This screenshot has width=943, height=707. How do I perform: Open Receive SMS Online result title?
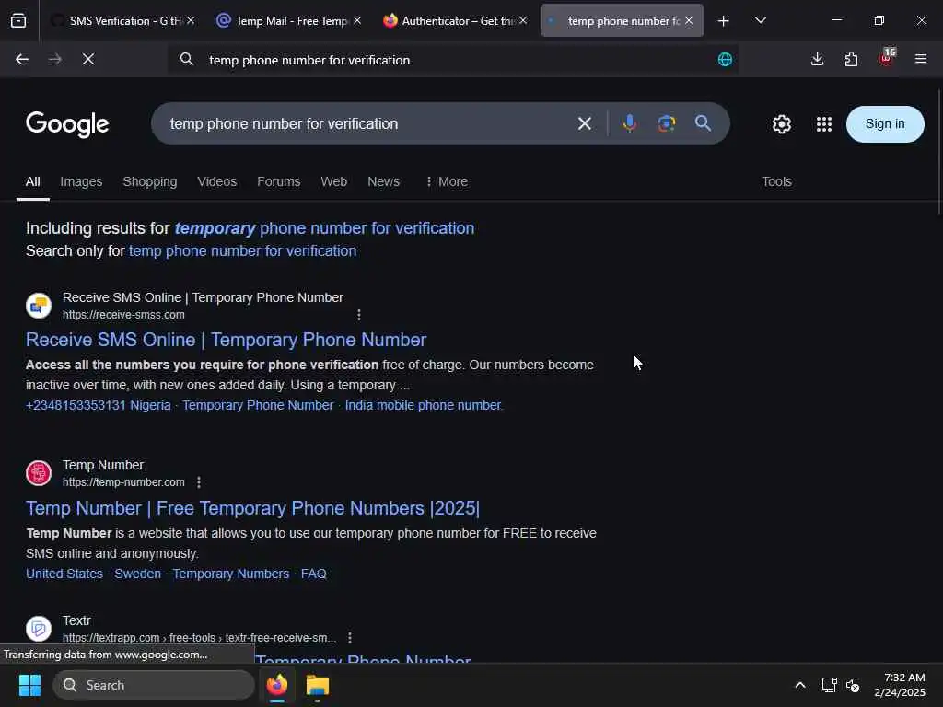pos(227,340)
